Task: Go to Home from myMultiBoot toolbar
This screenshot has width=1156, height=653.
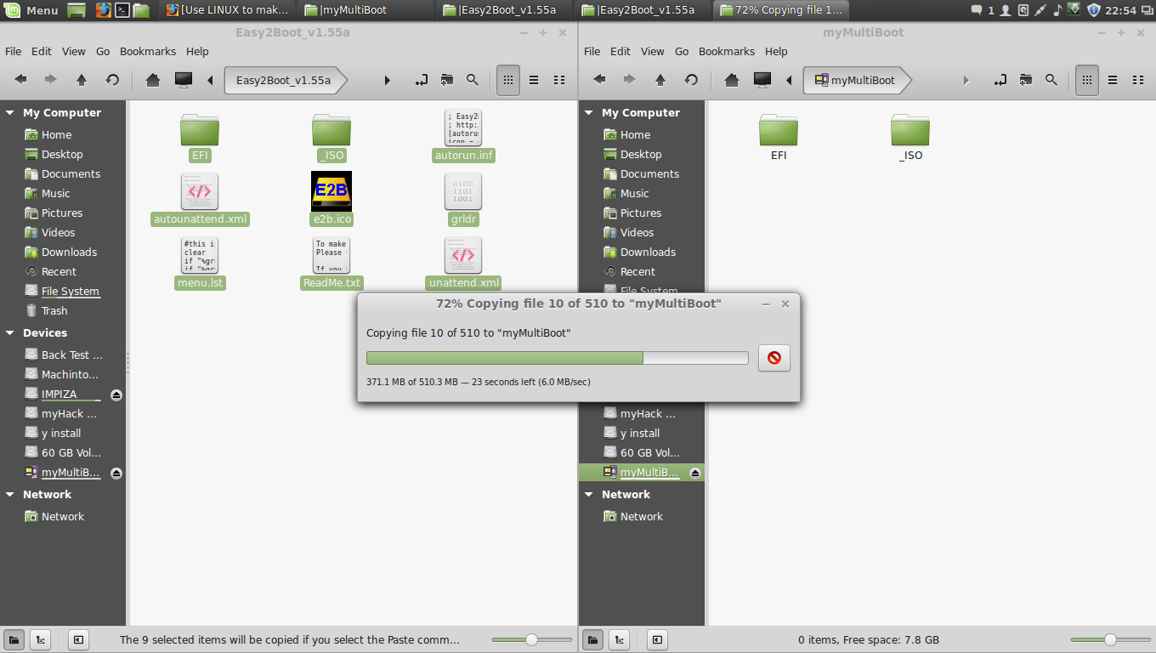Action: pyautogui.click(x=732, y=80)
